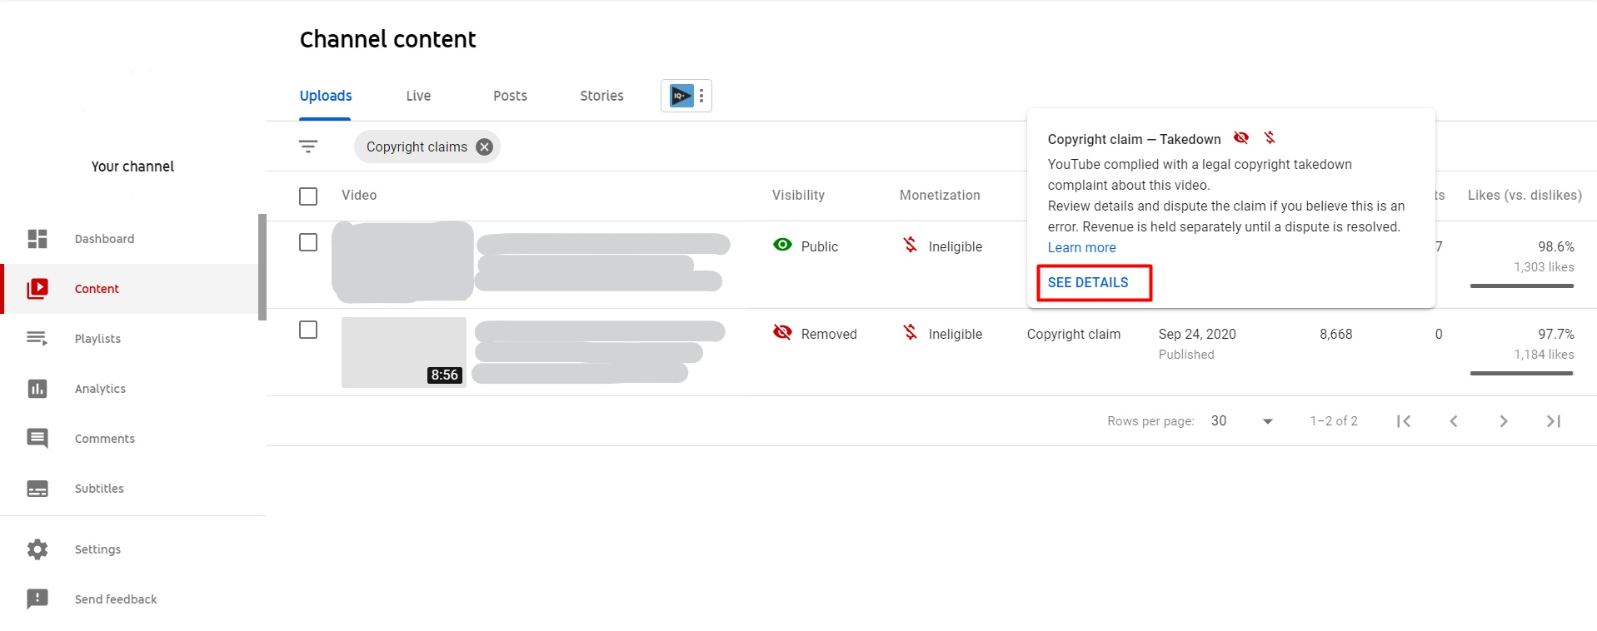Viewport: 1597px width, 631px height.
Task: Click the 1,303 likes text
Action: click(1544, 267)
